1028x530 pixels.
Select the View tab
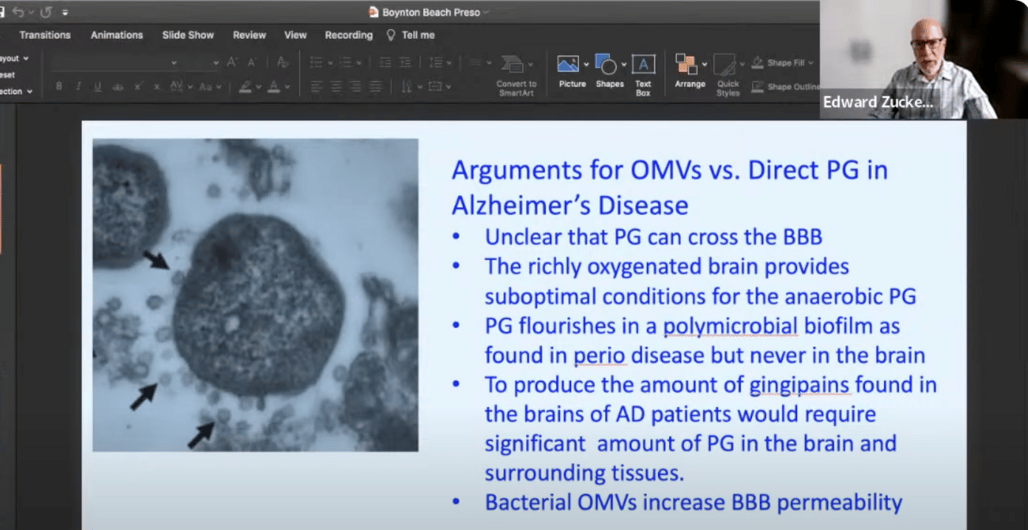coord(295,35)
